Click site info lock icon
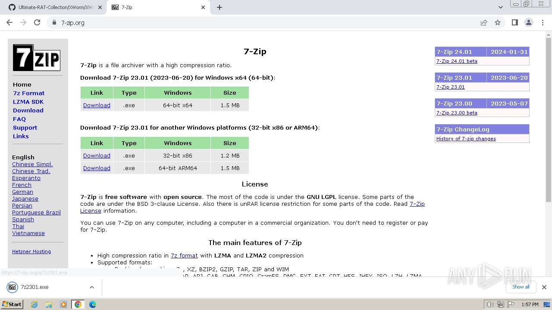This screenshot has width=552, height=310. [54, 22]
